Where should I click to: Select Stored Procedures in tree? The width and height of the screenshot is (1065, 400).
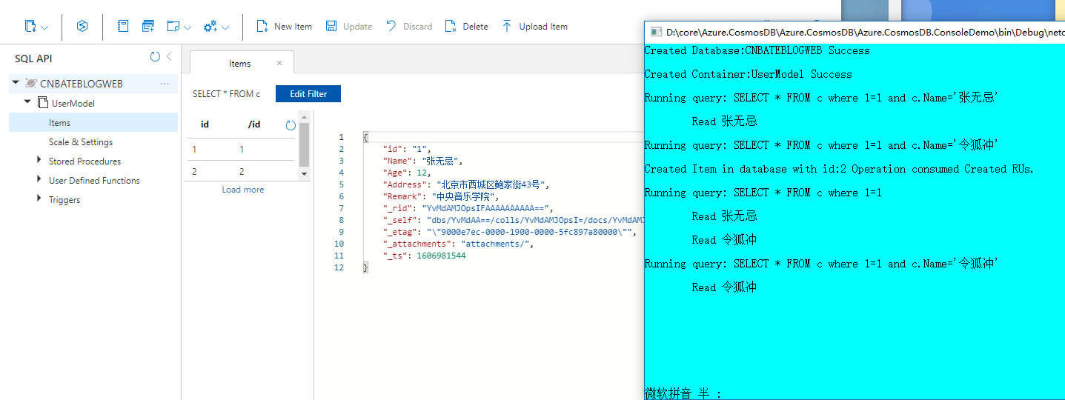[84, 161]
